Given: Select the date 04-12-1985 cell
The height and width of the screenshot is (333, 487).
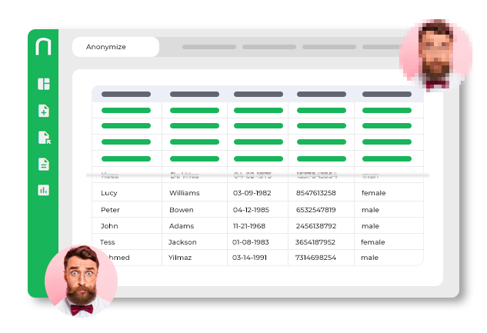Looking at the screenshot, I should click(258, 210).
